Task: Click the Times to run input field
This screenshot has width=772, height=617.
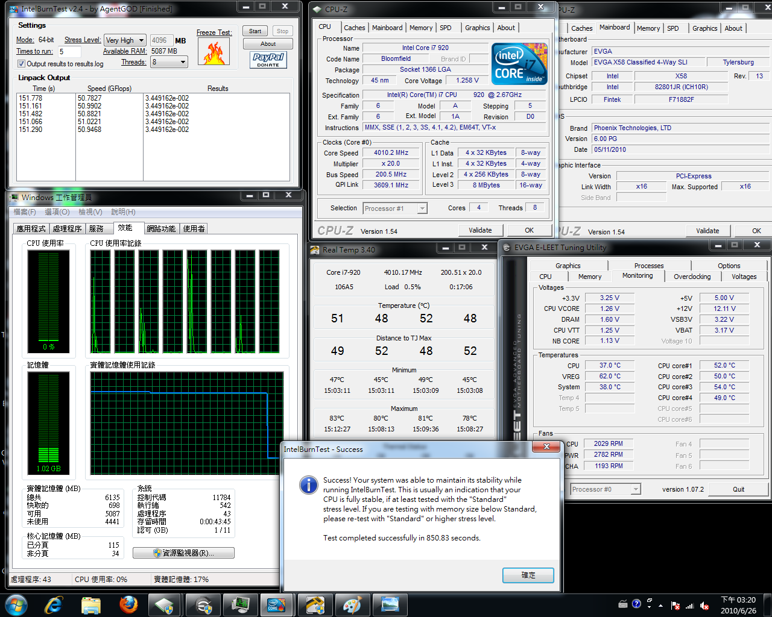Action: [69, 52]
